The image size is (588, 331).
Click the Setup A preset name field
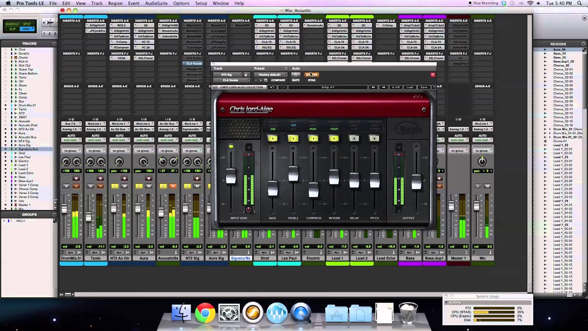[x=328, y=87]
